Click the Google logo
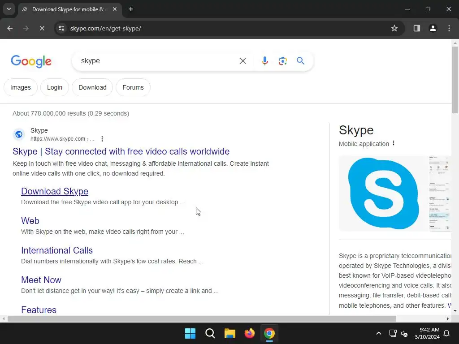The width and height of the screenshot is (459, 344). pos(31,61)
